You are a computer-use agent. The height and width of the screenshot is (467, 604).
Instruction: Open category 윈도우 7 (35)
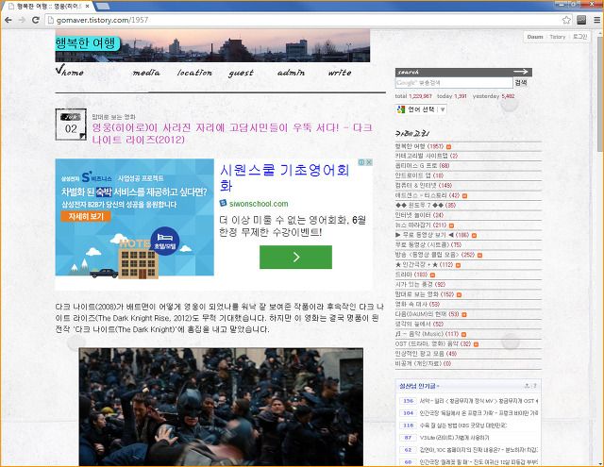pos(426,206)
